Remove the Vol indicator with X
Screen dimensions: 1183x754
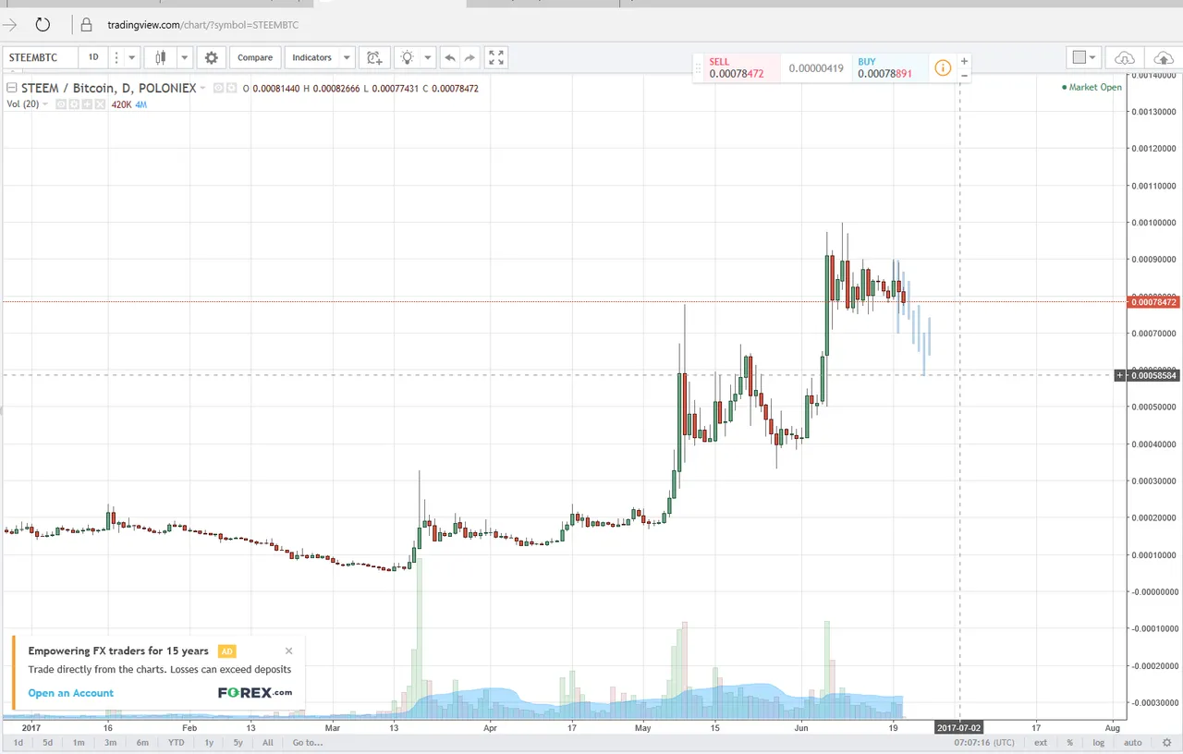coord(100,104)
